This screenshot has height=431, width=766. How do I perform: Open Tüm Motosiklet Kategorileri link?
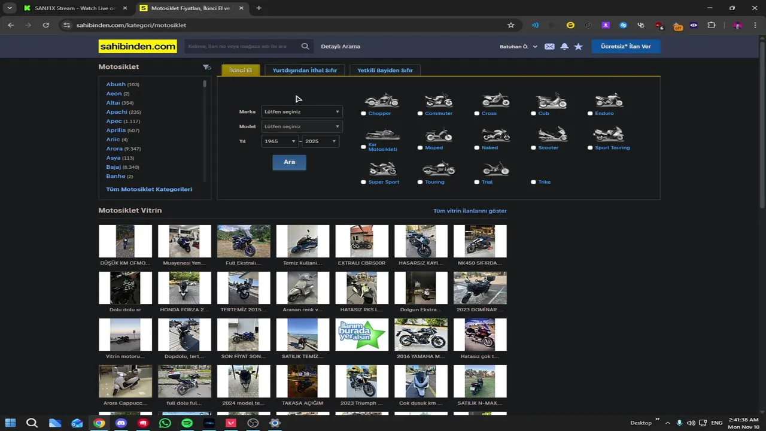(x=149, y=189)
